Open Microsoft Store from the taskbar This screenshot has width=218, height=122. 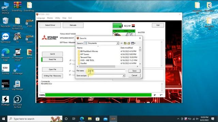coord(97,119)
